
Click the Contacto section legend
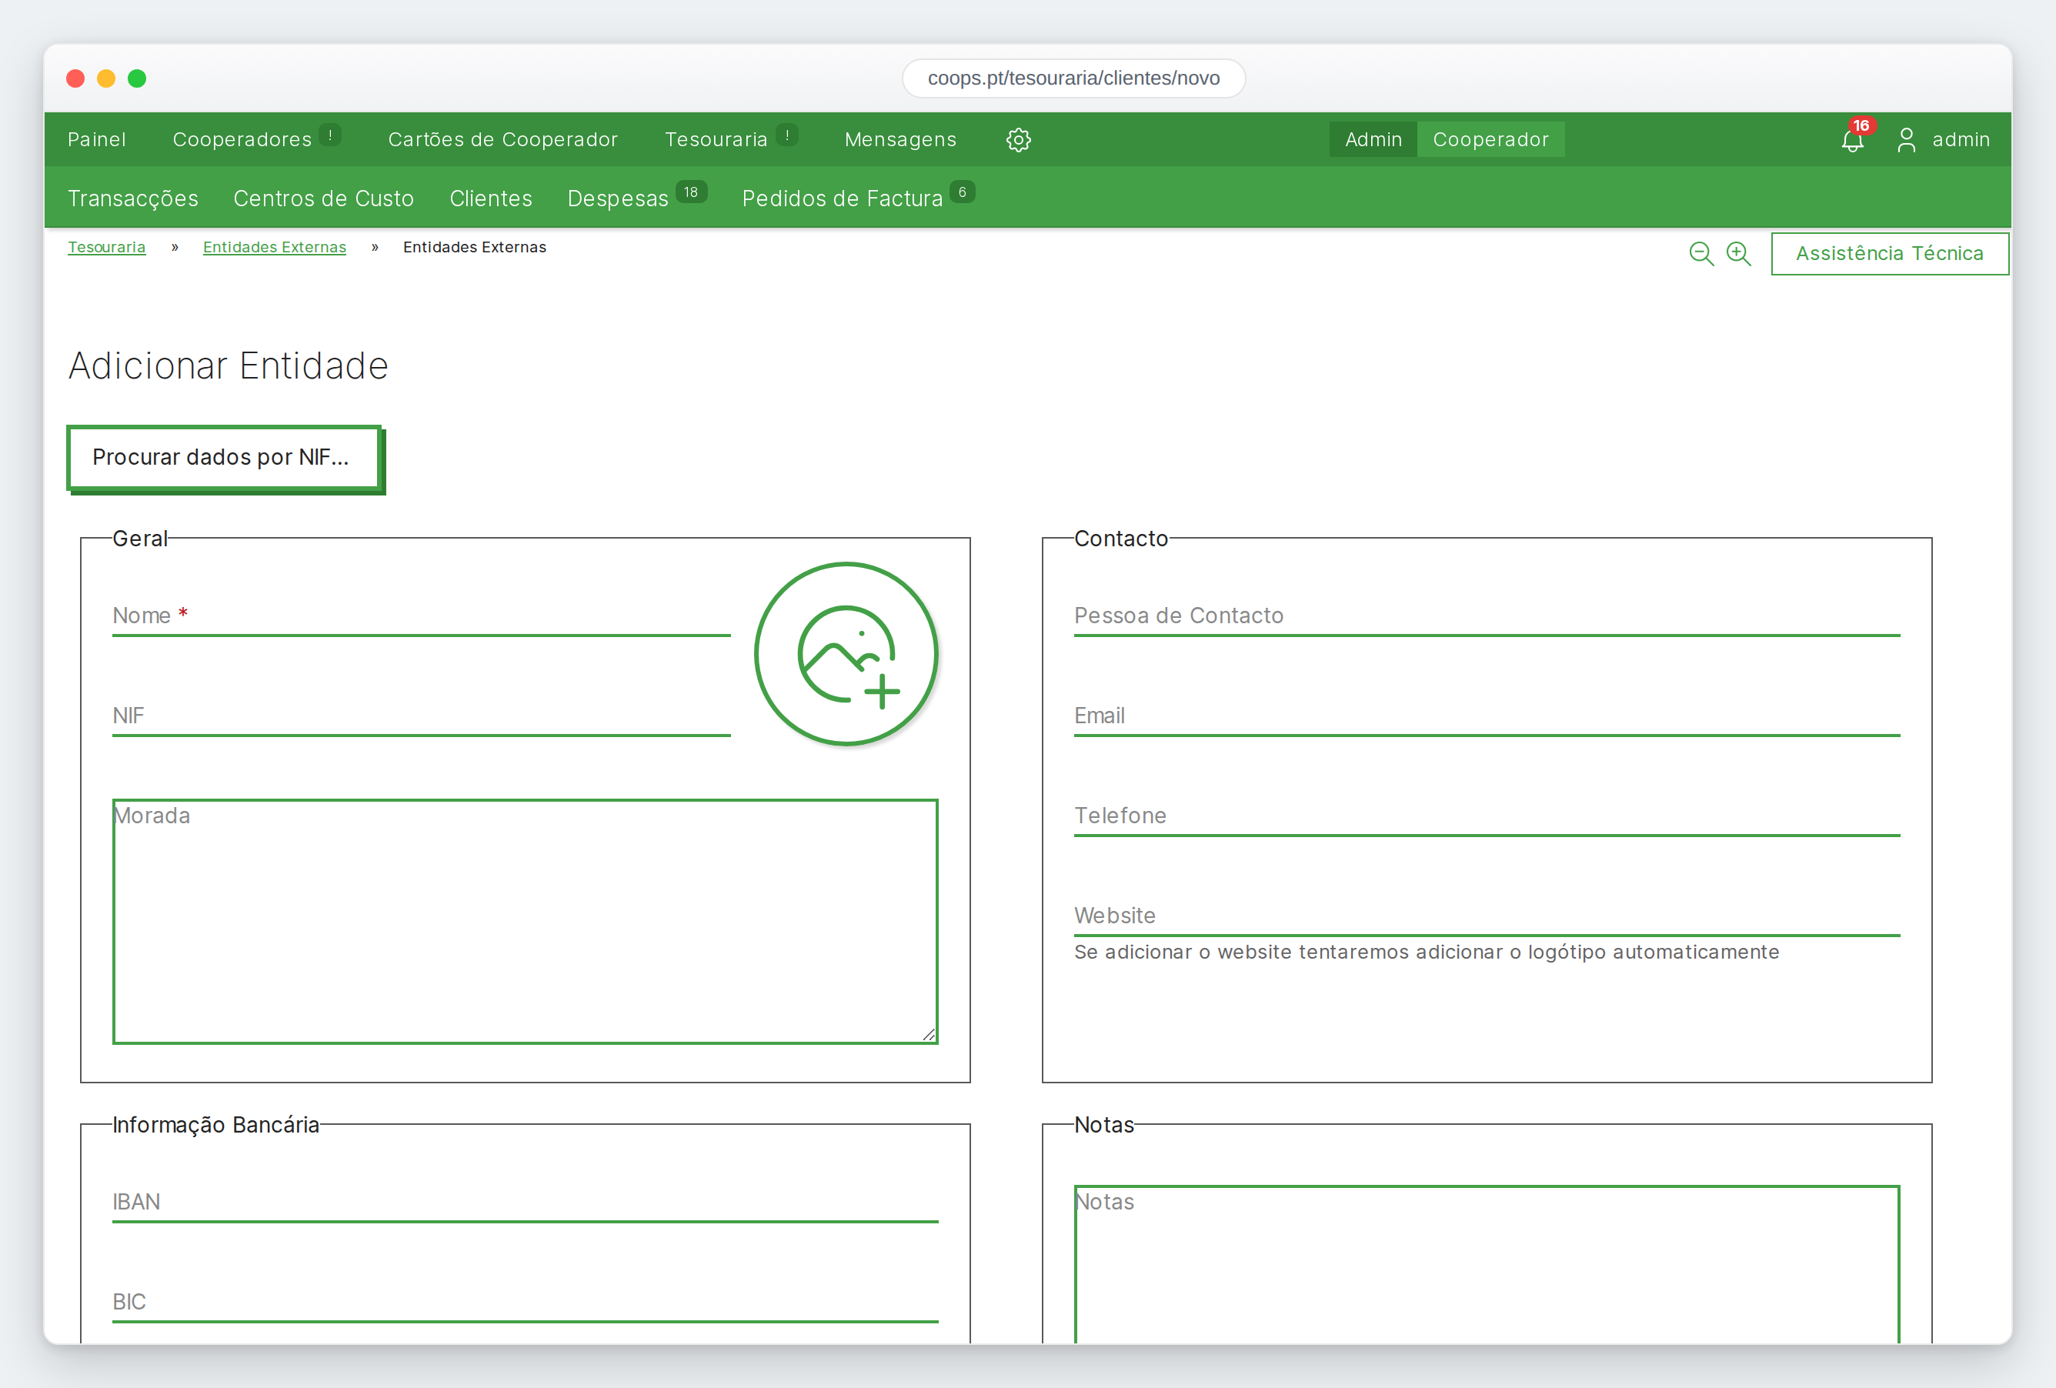coord(1121,539)
